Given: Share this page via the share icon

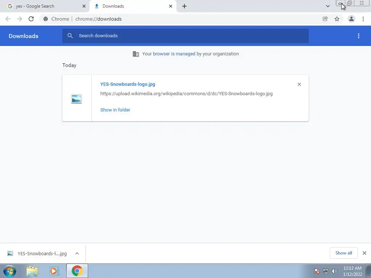Looking at the screenshot, I should click(325, 19).
